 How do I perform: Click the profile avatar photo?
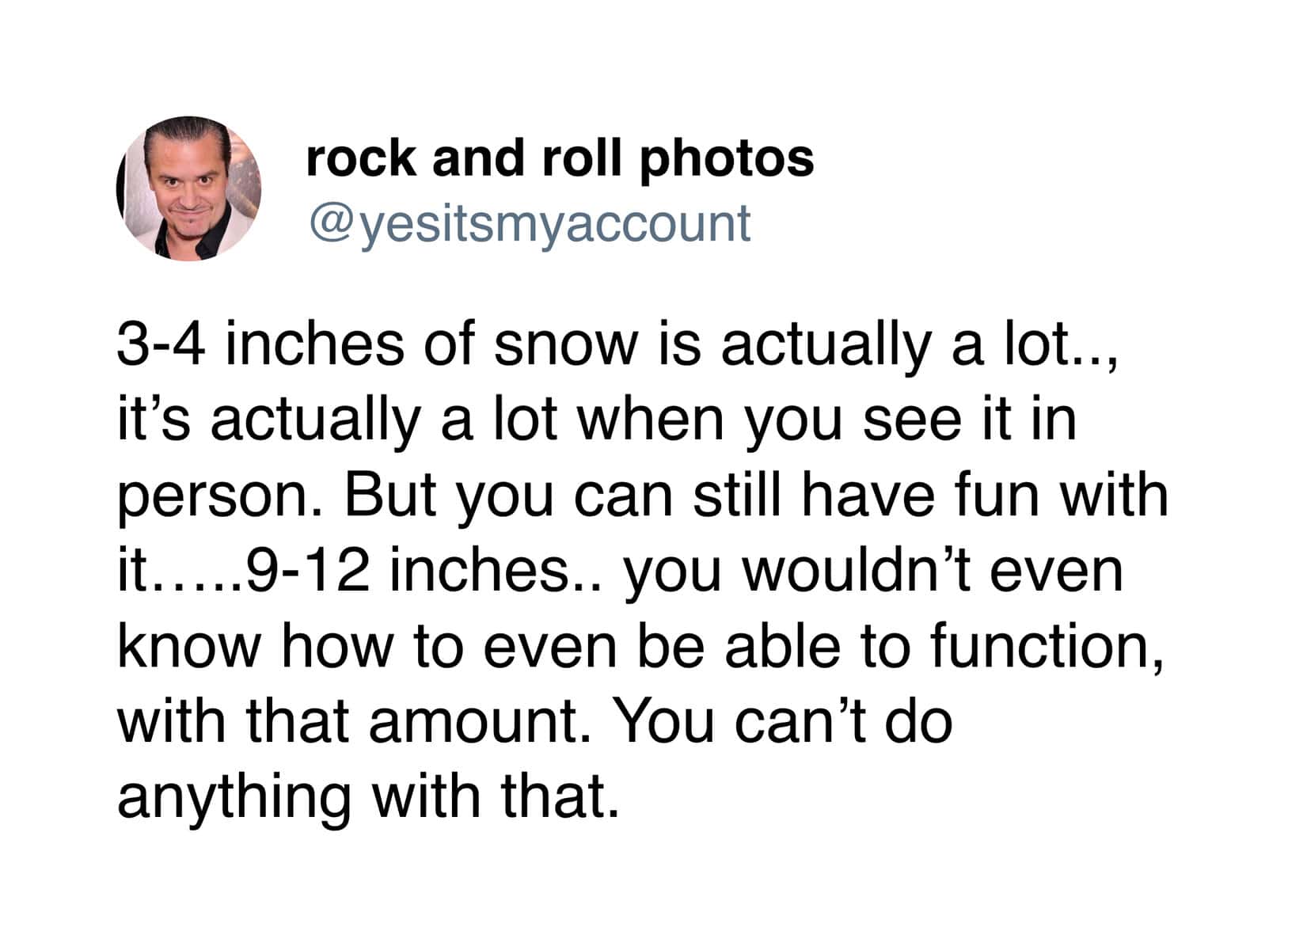pyautogui.click(x=190, y=188)
